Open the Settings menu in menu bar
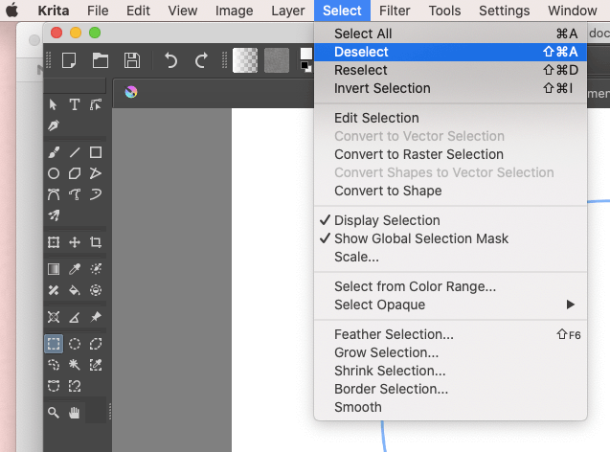Screen dimensions: 610x452 (x=504, y=11)
